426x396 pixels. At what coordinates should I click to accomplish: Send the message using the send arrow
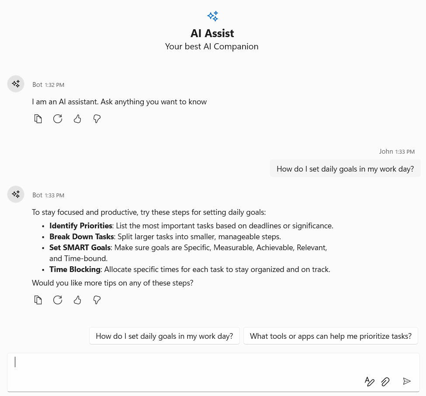click(x=407, y=381)
